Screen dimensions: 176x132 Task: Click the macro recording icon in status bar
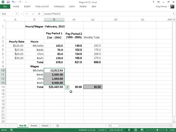pyautogui.click(x=12, y=130)
